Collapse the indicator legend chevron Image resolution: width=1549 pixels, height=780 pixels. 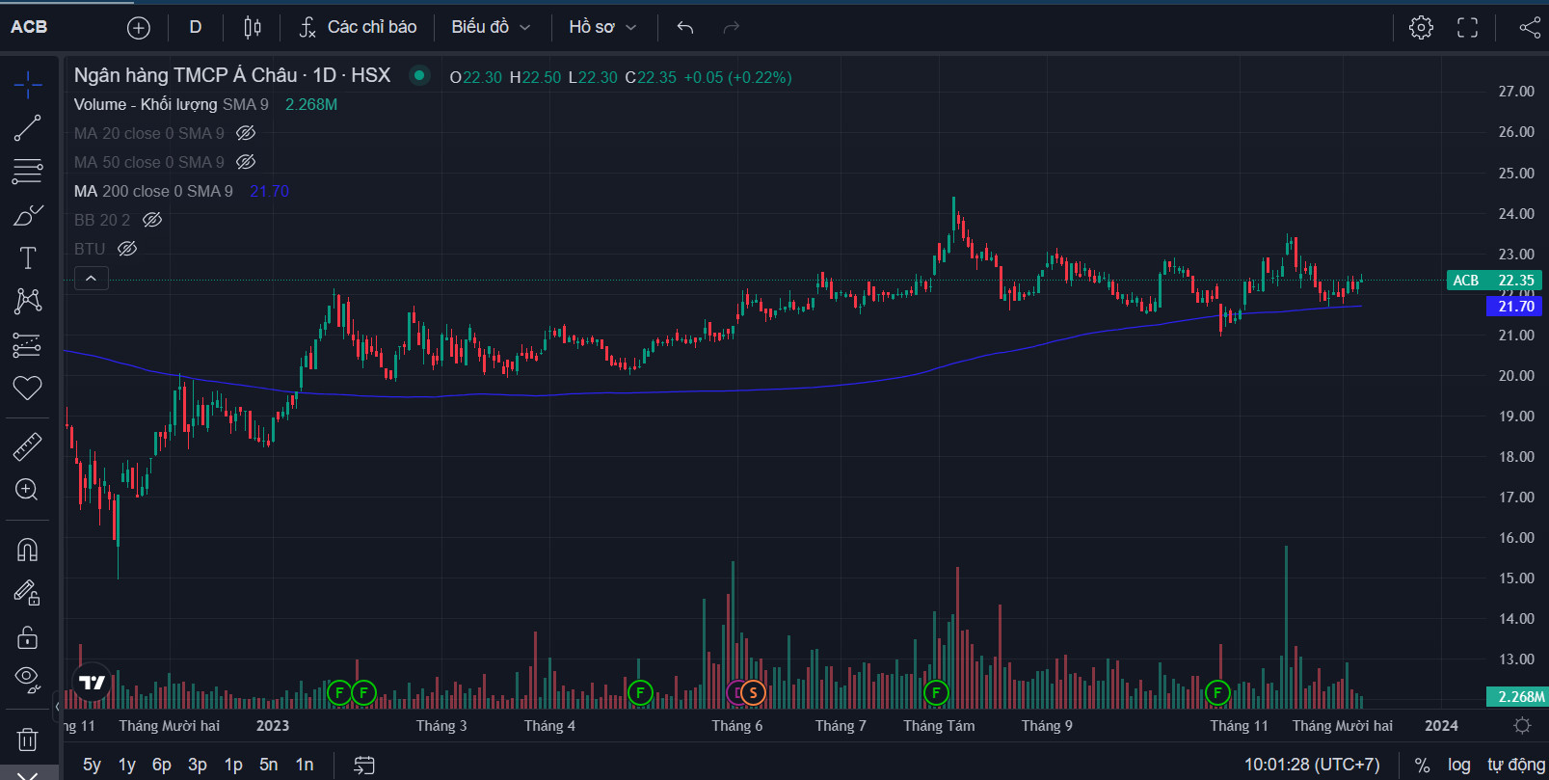point(91,279)
